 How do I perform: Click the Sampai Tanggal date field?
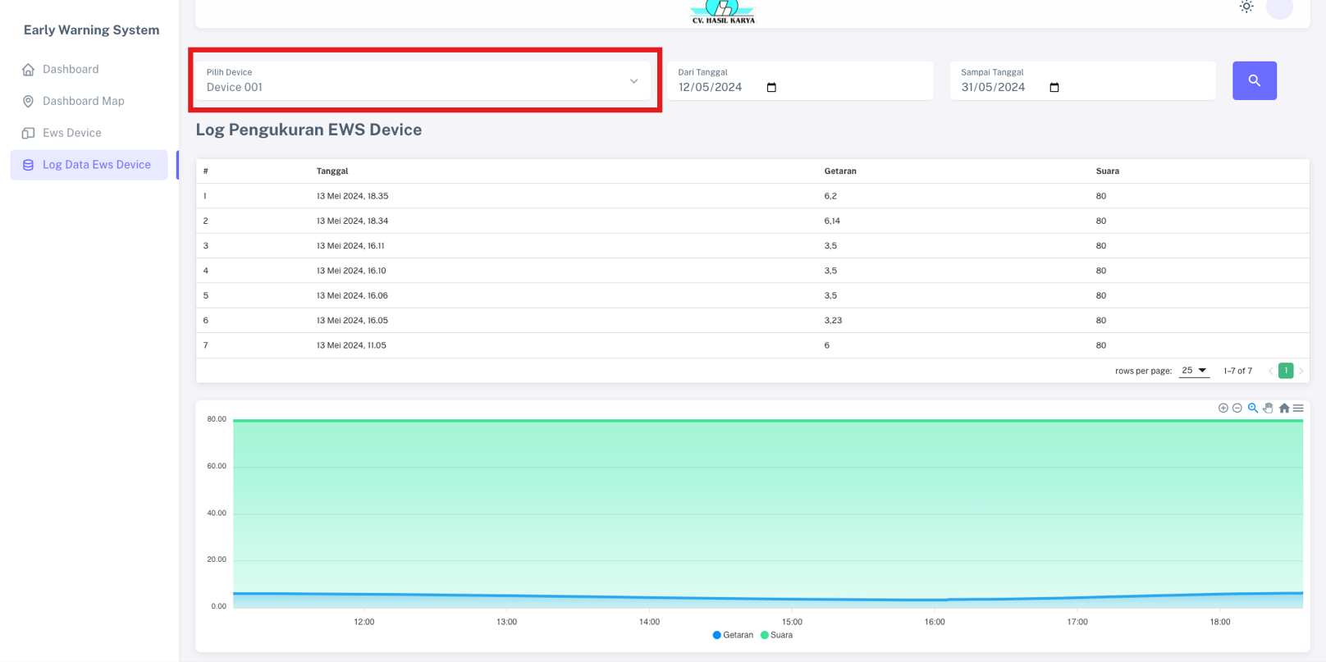pyautogui.click(x=994, y=88)
